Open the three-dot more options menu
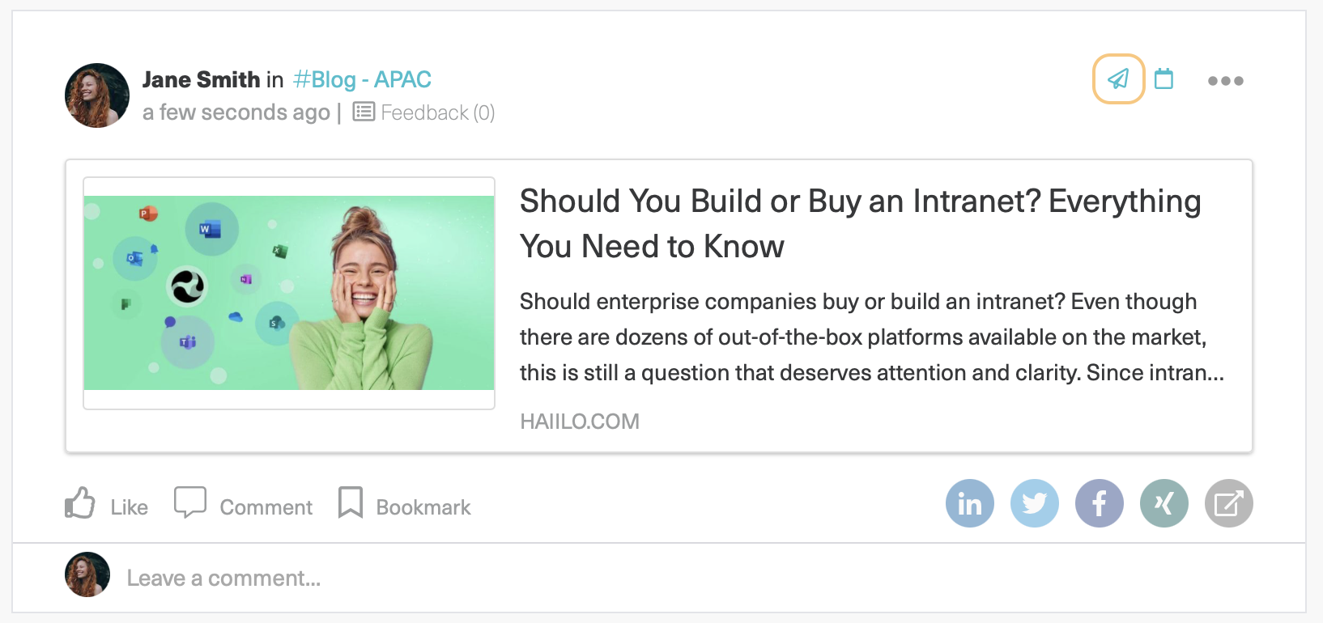1323x623 pixels. (x=1225, y=81)
